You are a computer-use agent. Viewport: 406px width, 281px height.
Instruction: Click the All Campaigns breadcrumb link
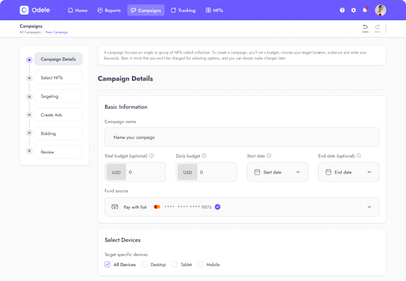(30, 32)
